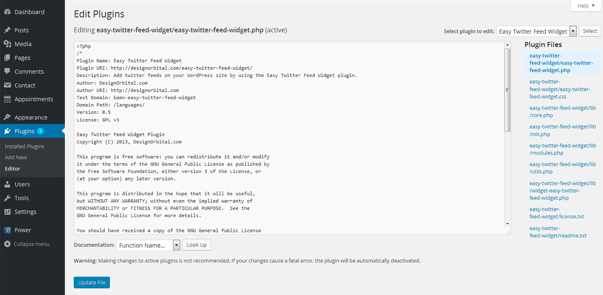The height and width of the screenshot is (295, 603).
Task: Click the Dashboard gauge icon
Action: [7, 12]
